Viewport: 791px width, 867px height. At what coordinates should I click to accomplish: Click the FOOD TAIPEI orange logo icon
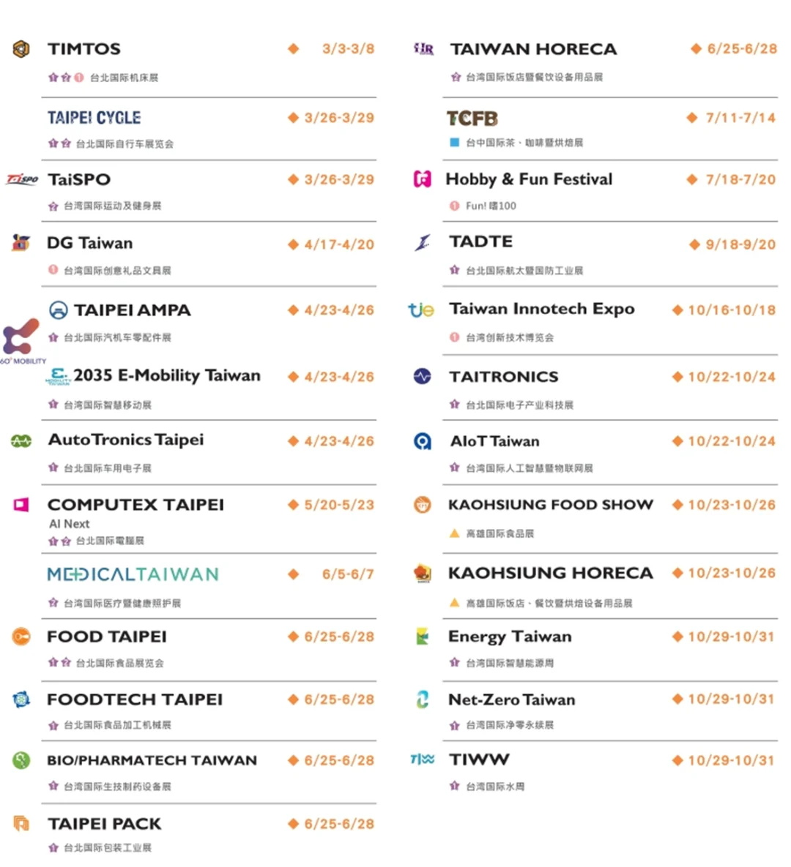(21, 637)
